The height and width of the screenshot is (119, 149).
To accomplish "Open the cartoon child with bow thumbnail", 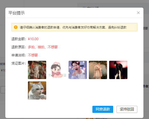I will tap(57, 70).
